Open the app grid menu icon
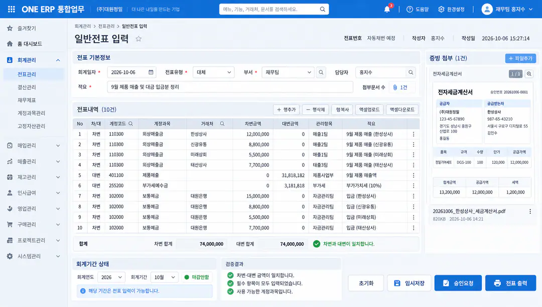The width and height of the screenshot is (542, 307). (x=12, y=10)
